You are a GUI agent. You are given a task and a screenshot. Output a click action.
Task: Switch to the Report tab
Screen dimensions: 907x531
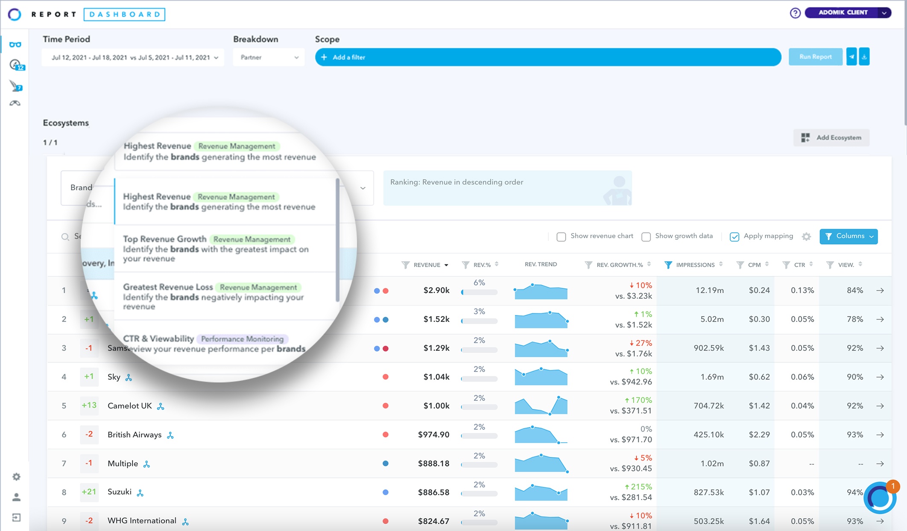click(x=54, y=14)
